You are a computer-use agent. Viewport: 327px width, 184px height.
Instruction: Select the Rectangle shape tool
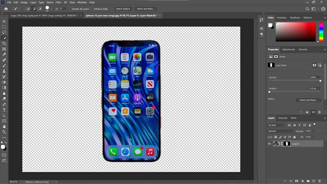[x=4, y=121]
